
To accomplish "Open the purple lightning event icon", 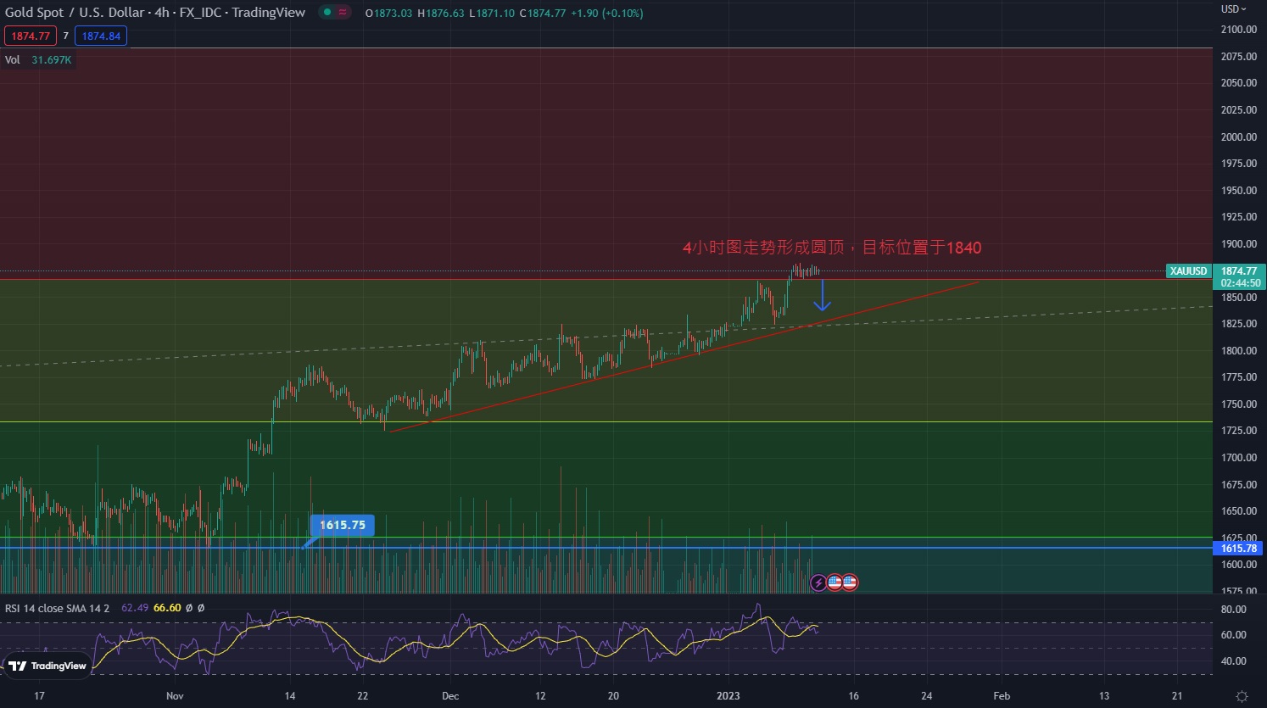I will pyautogui.click(x=818, y=583).
